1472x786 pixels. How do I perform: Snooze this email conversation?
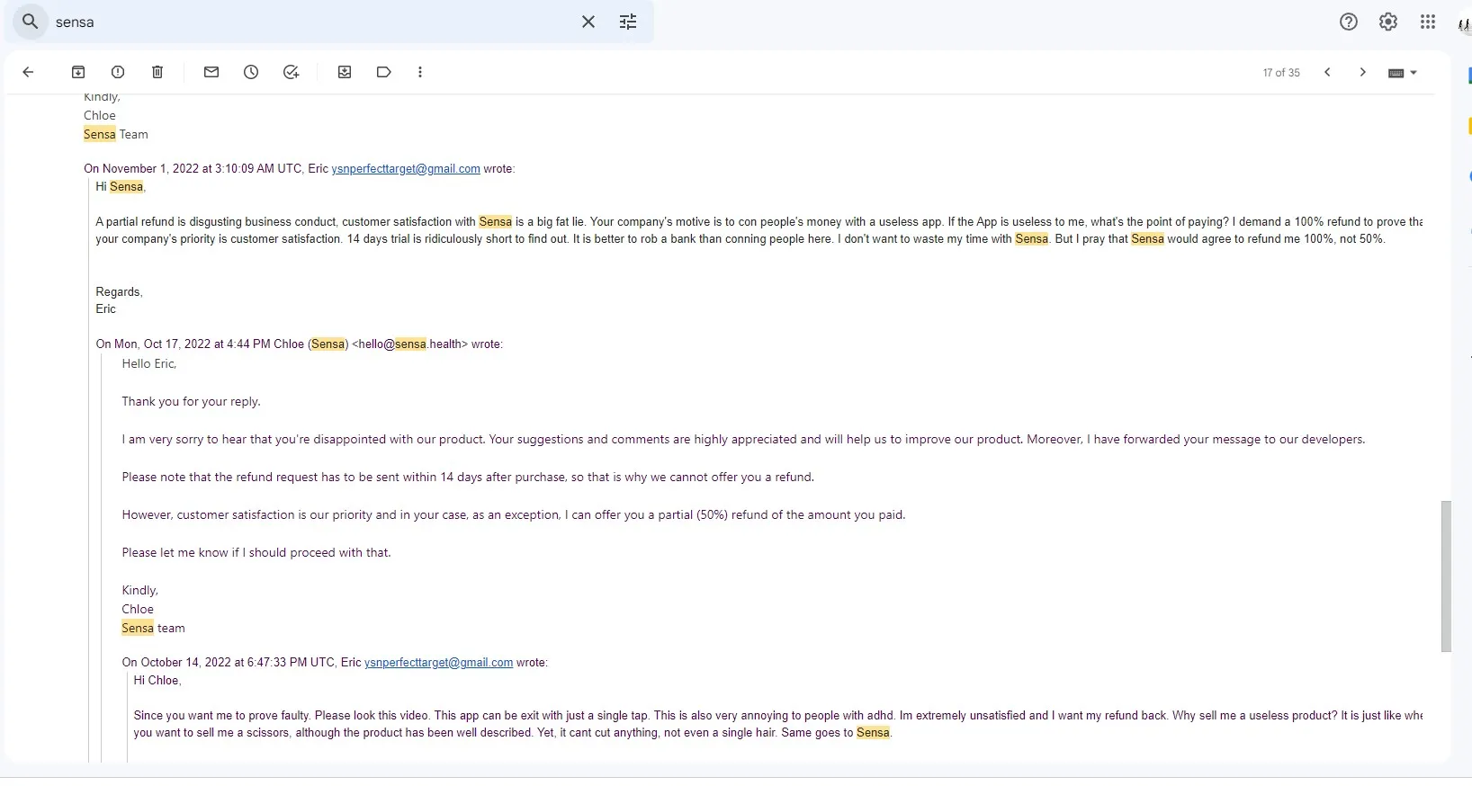pos(251,72)
